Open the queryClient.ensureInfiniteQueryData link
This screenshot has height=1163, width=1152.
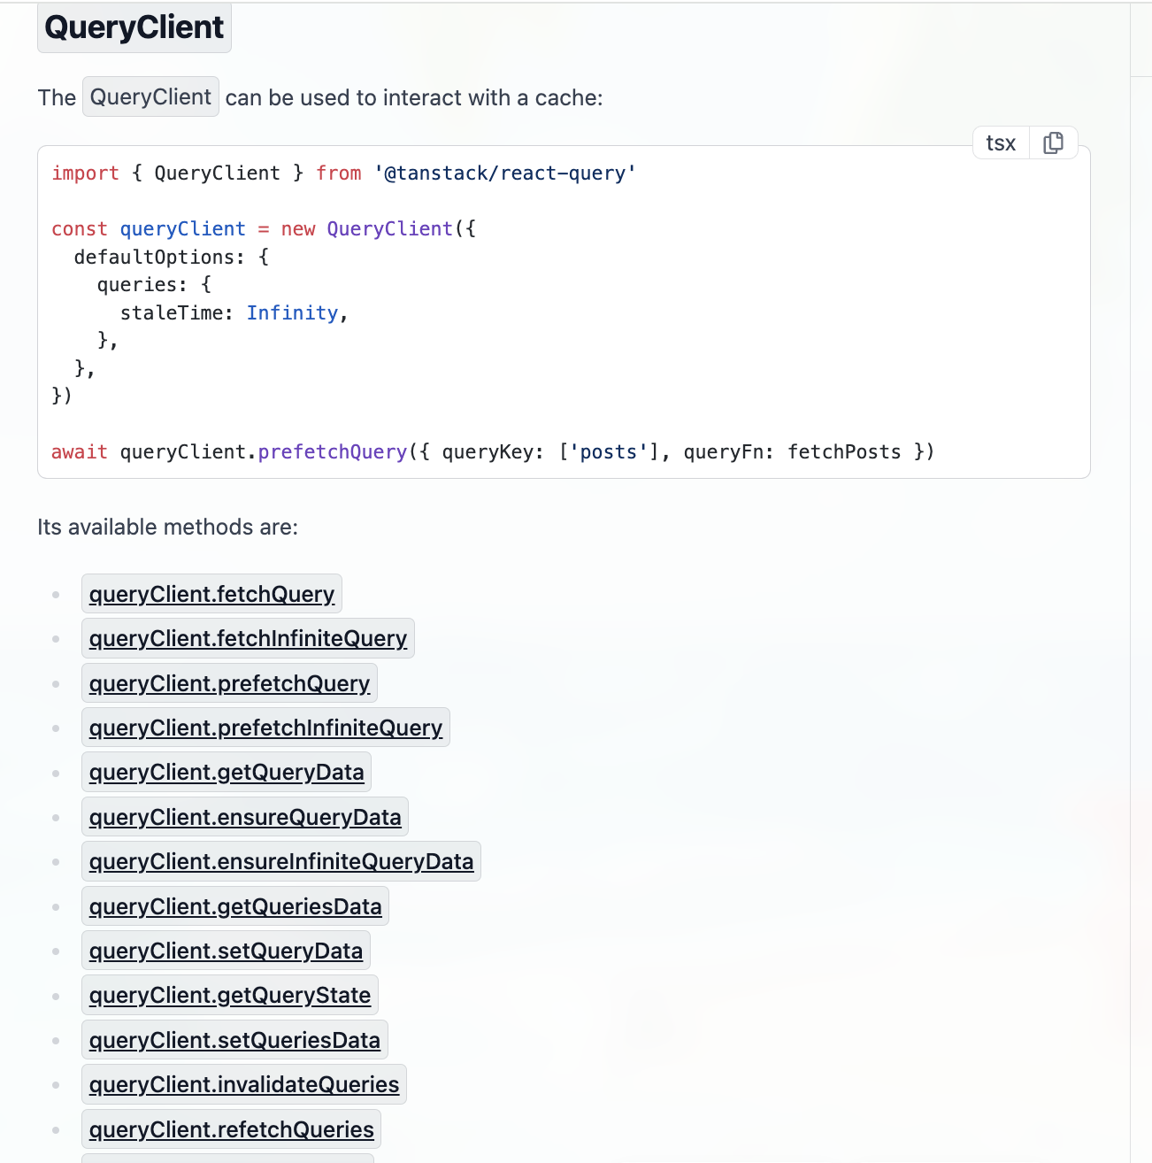coord(281,861)
